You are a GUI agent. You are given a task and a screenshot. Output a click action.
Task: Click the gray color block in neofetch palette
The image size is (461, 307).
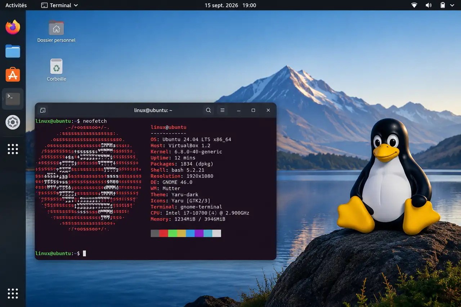click(x=155, y=233)
